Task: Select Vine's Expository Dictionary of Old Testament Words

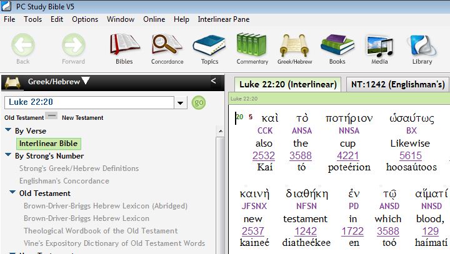Action: (x=114, y=243)
